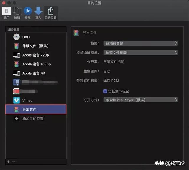Click the Apple 设备 4K device icon
This screenshot has height=170, width=189.
coord(17,73)
